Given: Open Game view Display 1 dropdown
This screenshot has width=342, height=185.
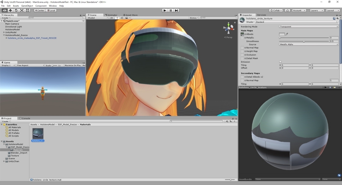Looking at the screenshot, I should tap(8, 65).
